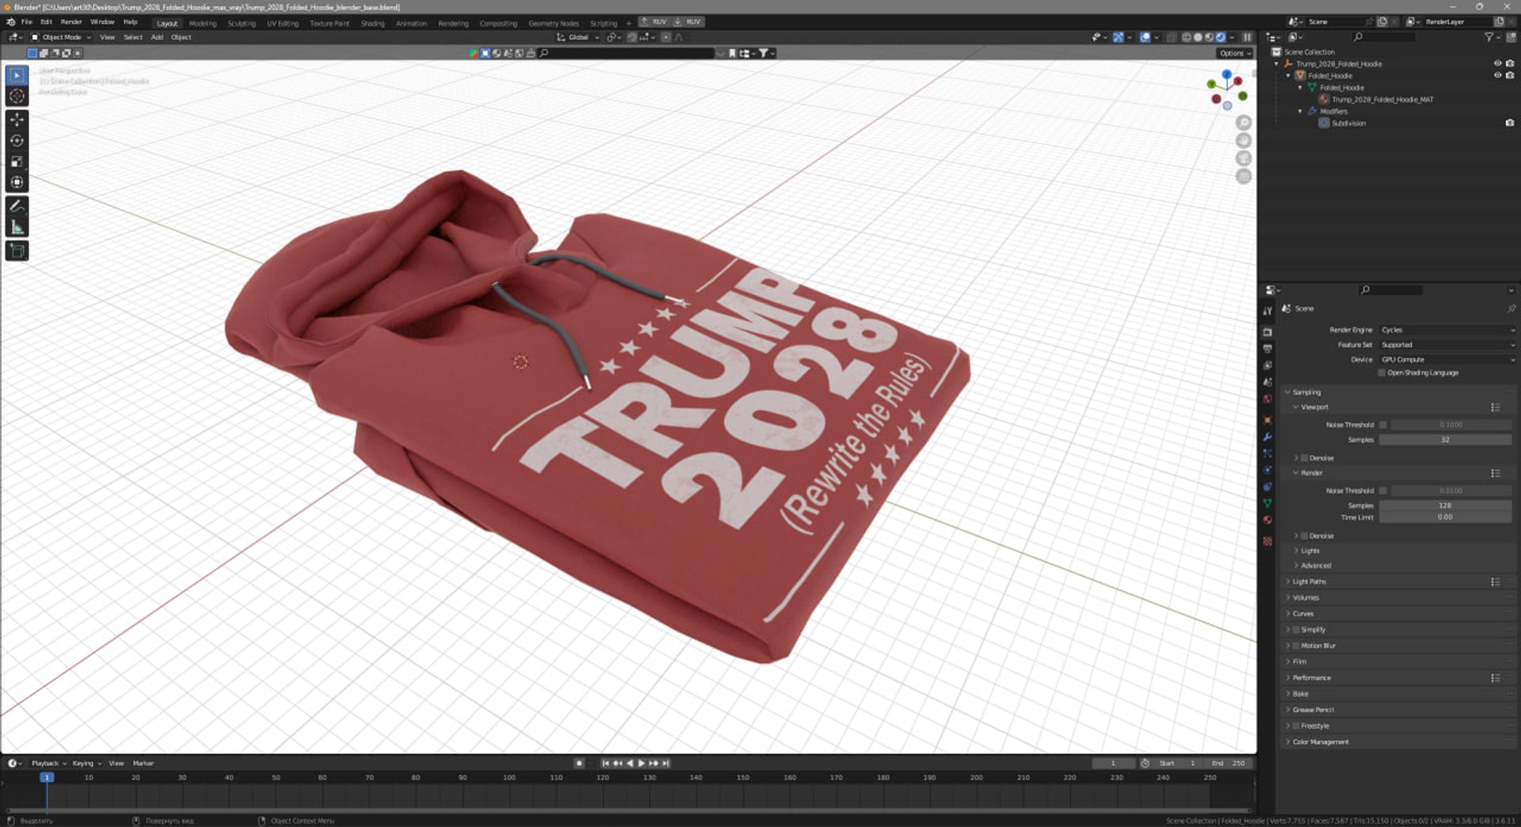1521x827 pixels.
Task: Open the Add menu in viewport header
Action: [157, 37]
